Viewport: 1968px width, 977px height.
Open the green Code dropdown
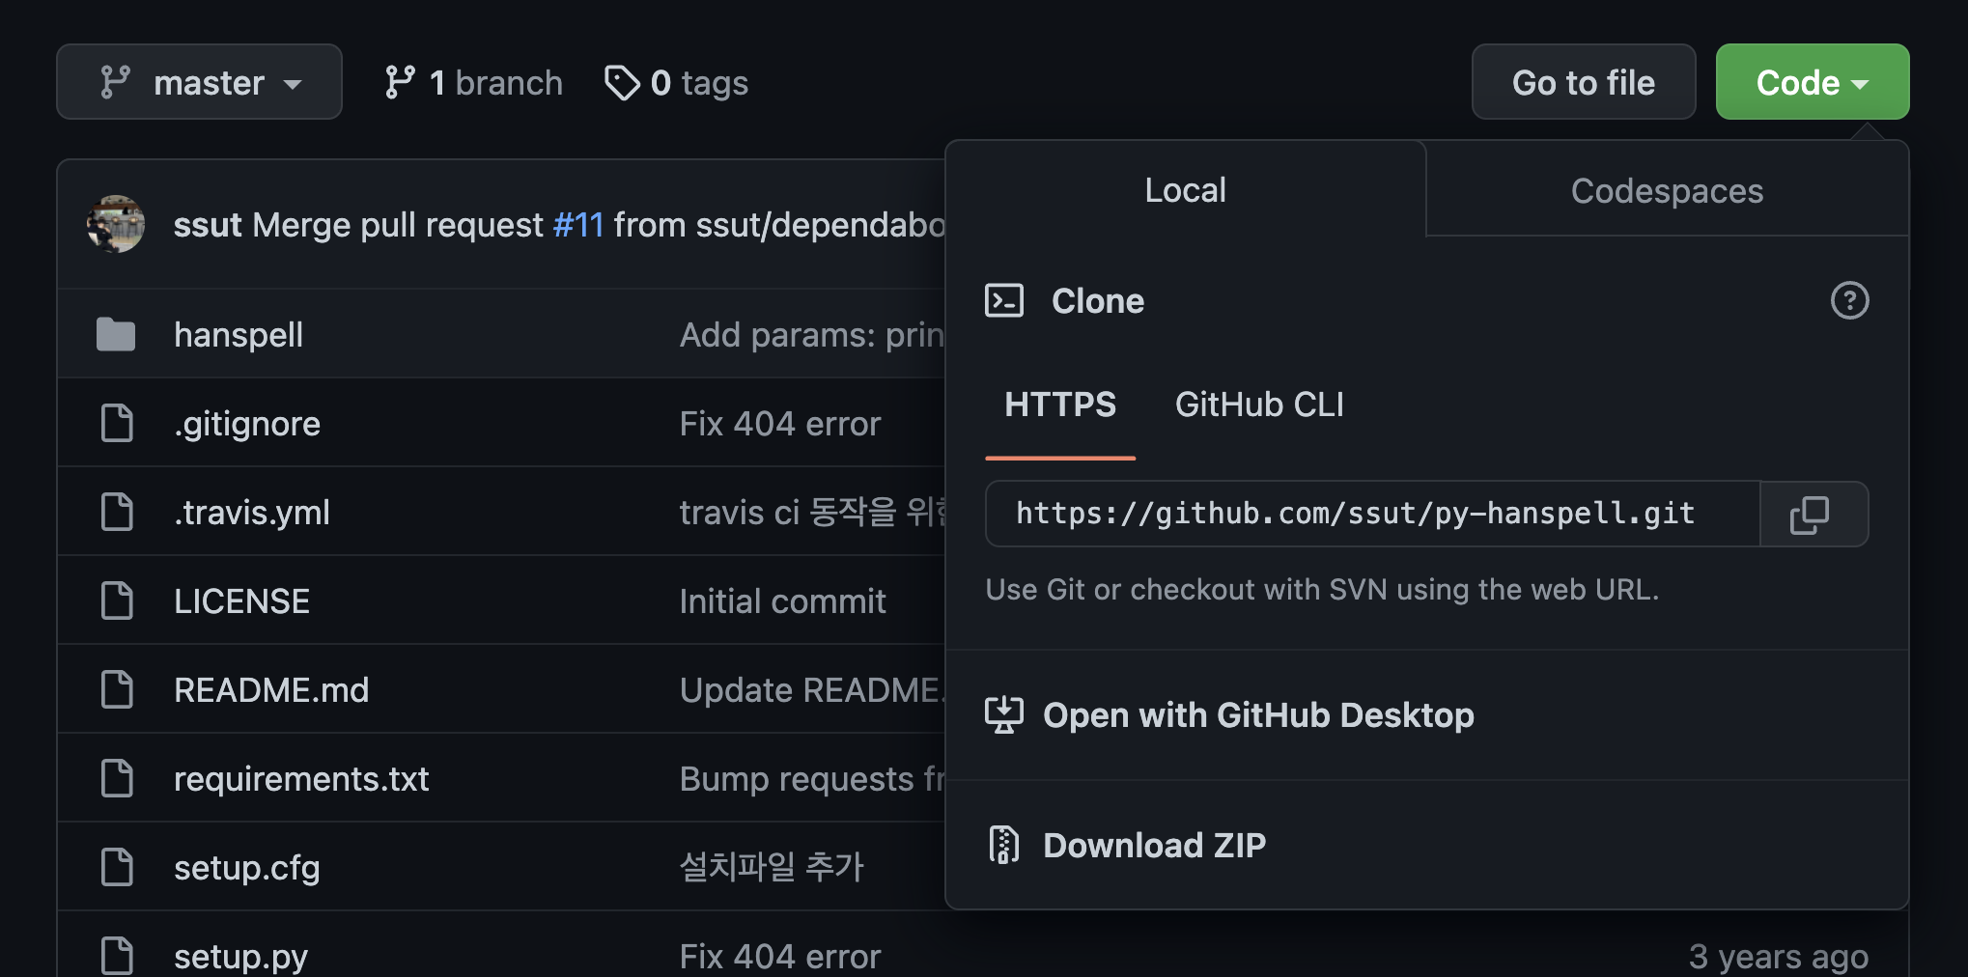(x=1812, y=82)
